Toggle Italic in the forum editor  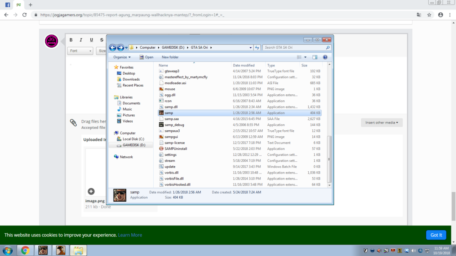point(81,40)
